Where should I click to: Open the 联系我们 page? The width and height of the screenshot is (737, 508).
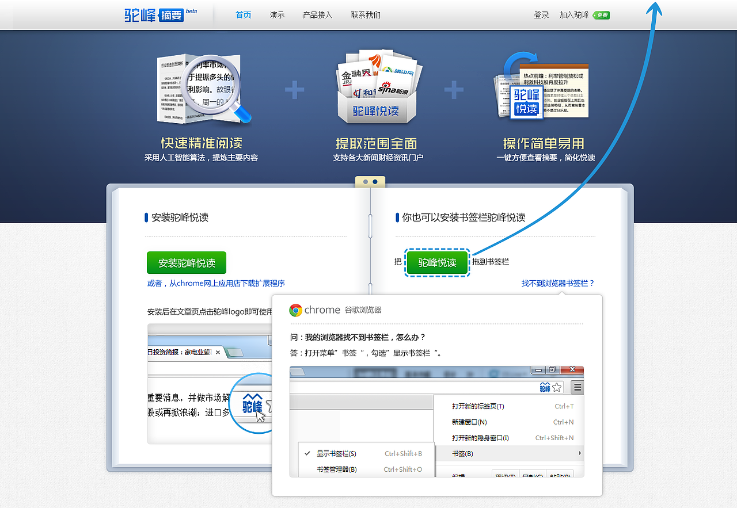click(366, 15)
